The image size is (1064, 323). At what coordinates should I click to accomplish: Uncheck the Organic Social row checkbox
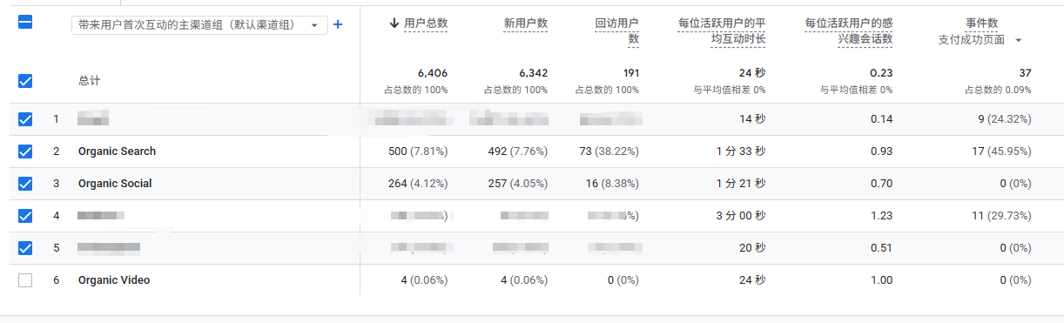(x=25, y=184)
